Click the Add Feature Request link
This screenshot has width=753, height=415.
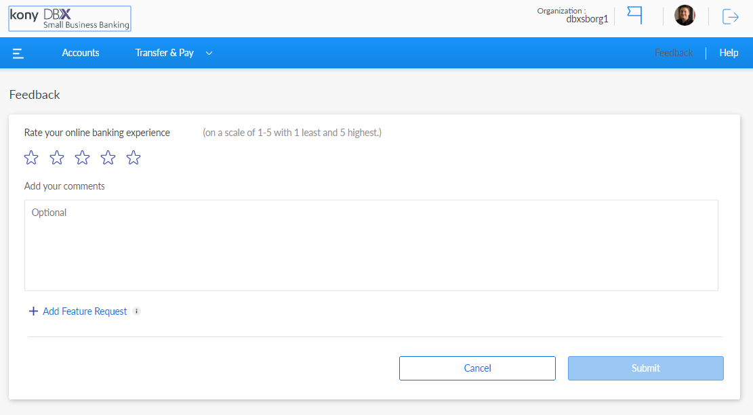click(85, 311)
